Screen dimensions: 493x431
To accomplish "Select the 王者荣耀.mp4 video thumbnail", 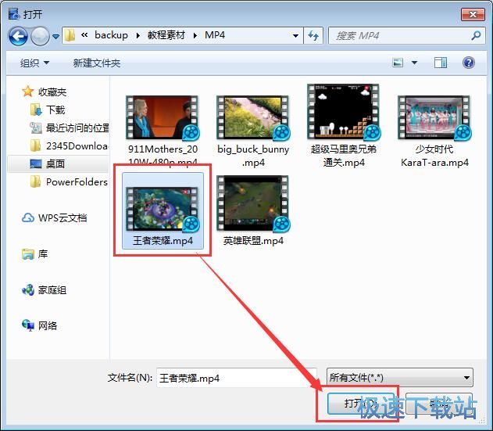I will point(163,208).
